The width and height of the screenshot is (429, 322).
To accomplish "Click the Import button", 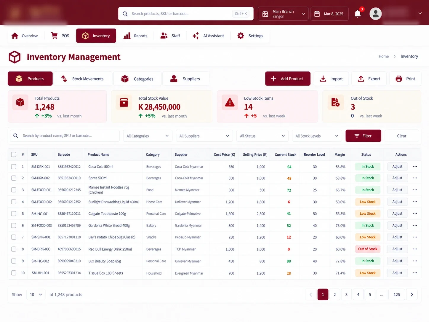I will 331,79.
